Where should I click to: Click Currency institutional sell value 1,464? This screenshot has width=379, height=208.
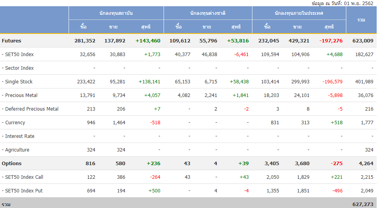[x=119, y=122]
